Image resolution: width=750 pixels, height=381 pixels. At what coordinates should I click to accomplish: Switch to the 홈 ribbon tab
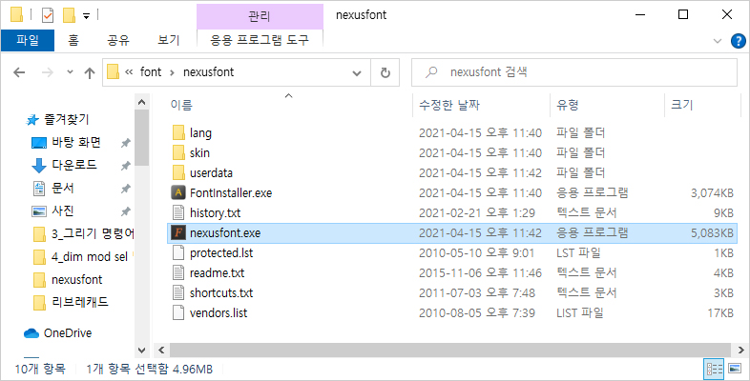73,40
